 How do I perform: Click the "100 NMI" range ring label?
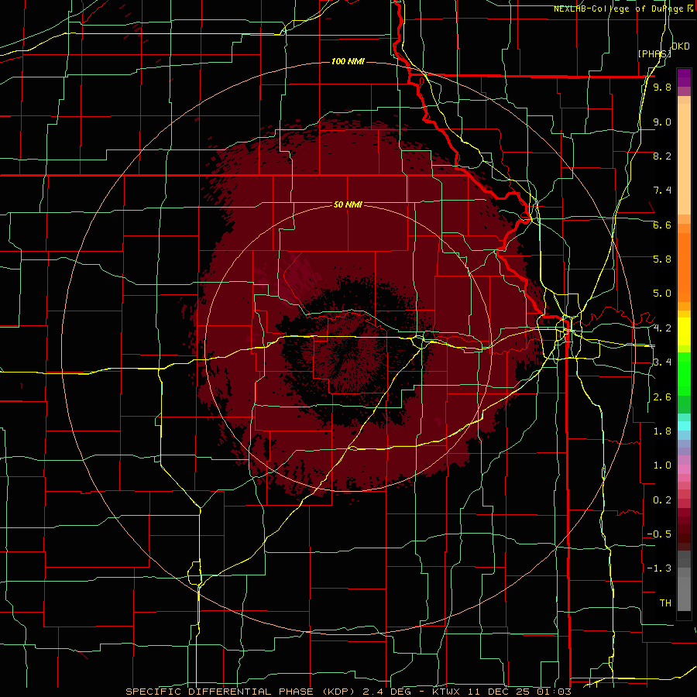(348, 61)
